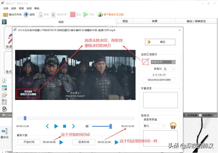Image resolution: width=218 pixels, height=153 pixels.
Task: Open the 皮肤 menu
Action: pos(14,8)
